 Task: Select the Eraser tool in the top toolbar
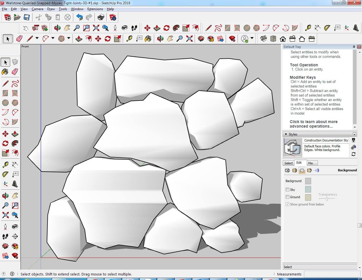click(x=20, y=39)
